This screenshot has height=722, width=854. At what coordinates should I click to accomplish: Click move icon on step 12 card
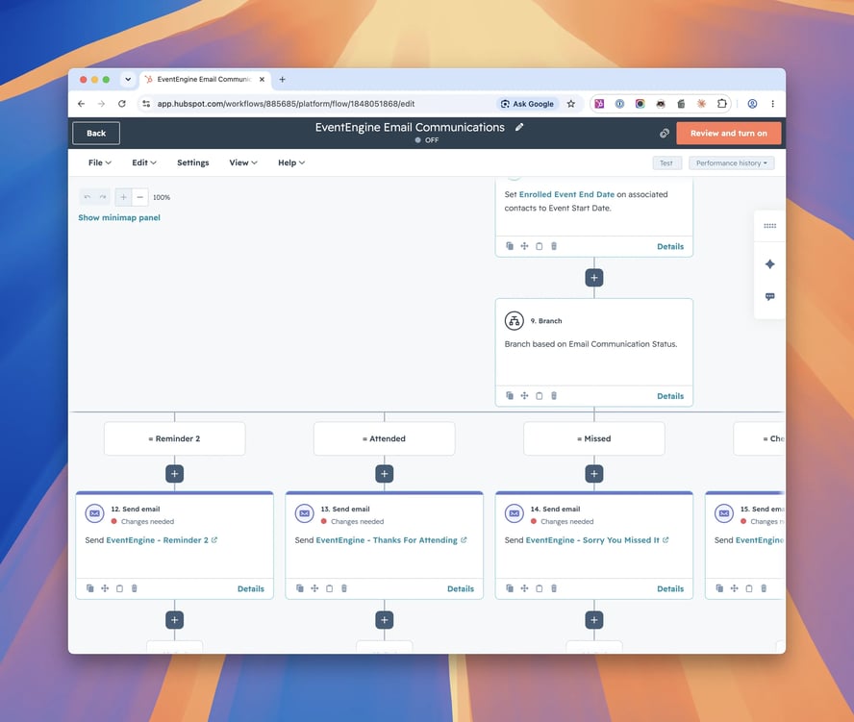(105, 588)
